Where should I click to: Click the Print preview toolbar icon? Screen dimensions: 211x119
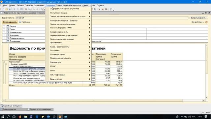[29, 9]
